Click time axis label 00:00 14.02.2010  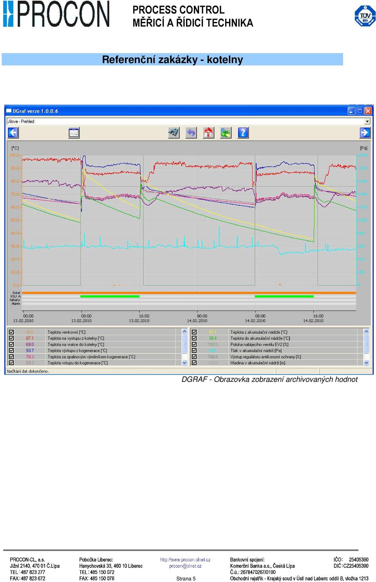point(197,318)
